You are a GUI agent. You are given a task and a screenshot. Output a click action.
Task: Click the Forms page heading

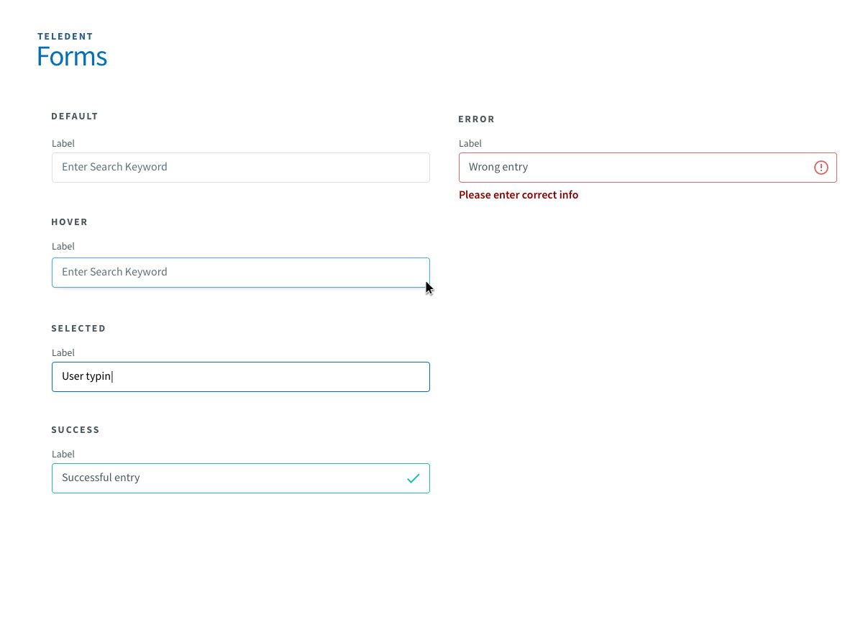[x=72, y=57]
